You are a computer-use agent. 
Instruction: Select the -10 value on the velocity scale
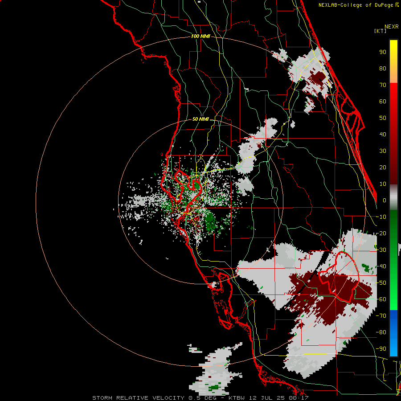381,217
